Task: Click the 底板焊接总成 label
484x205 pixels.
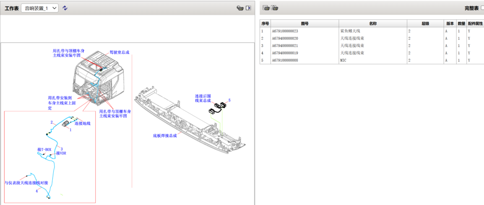Action: (165, 136)
